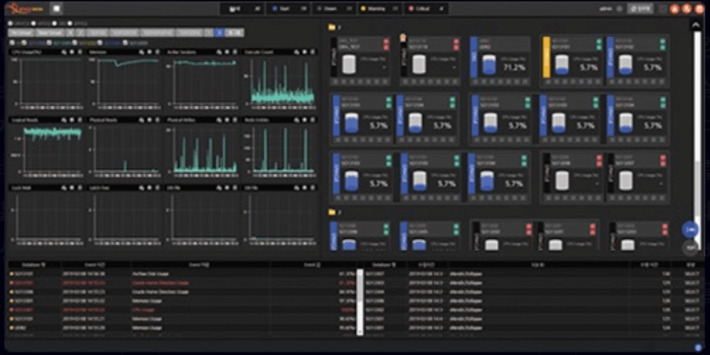710x355 pixels.
Task: Collapse the first database group folder
Action: coord(332,27)
